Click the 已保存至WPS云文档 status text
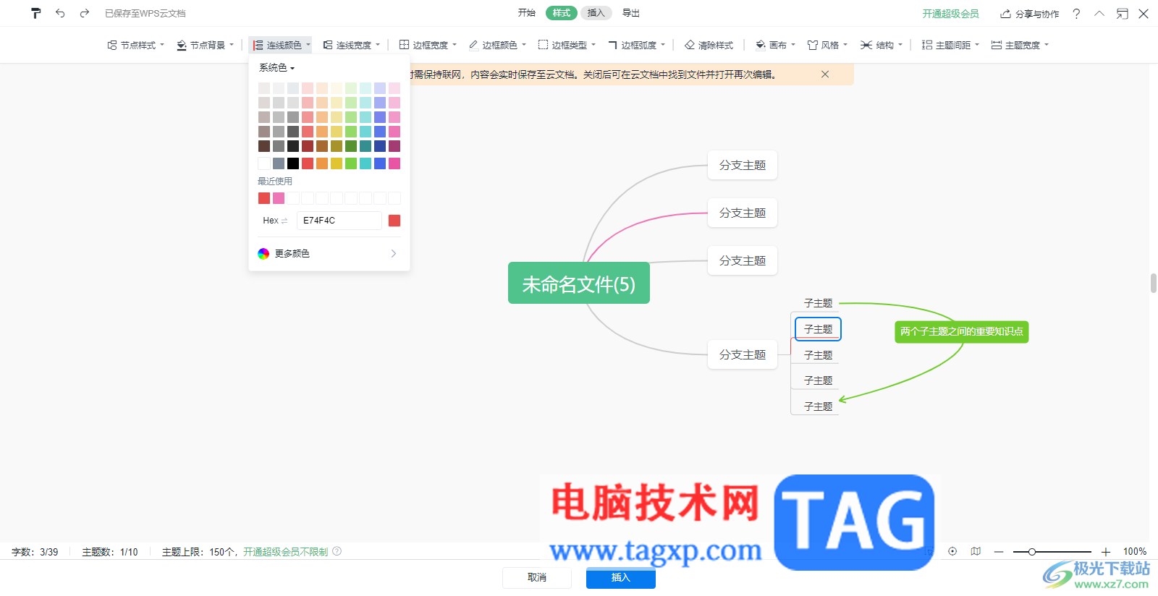Viewport: 1158px width, 596px height. pos(145,14)
